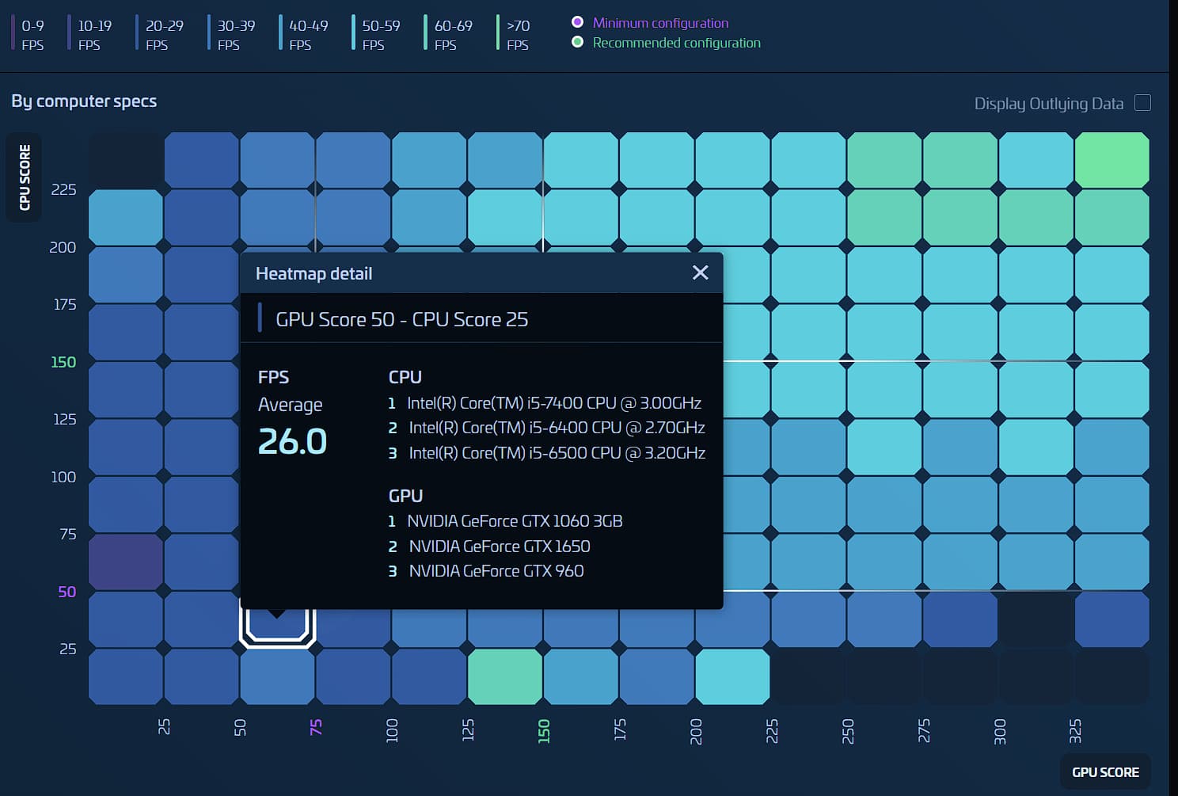This screenshot has width=1178, height=796.
Task: Select the green bottom-row cell at GPU 125
Action: 505,676
